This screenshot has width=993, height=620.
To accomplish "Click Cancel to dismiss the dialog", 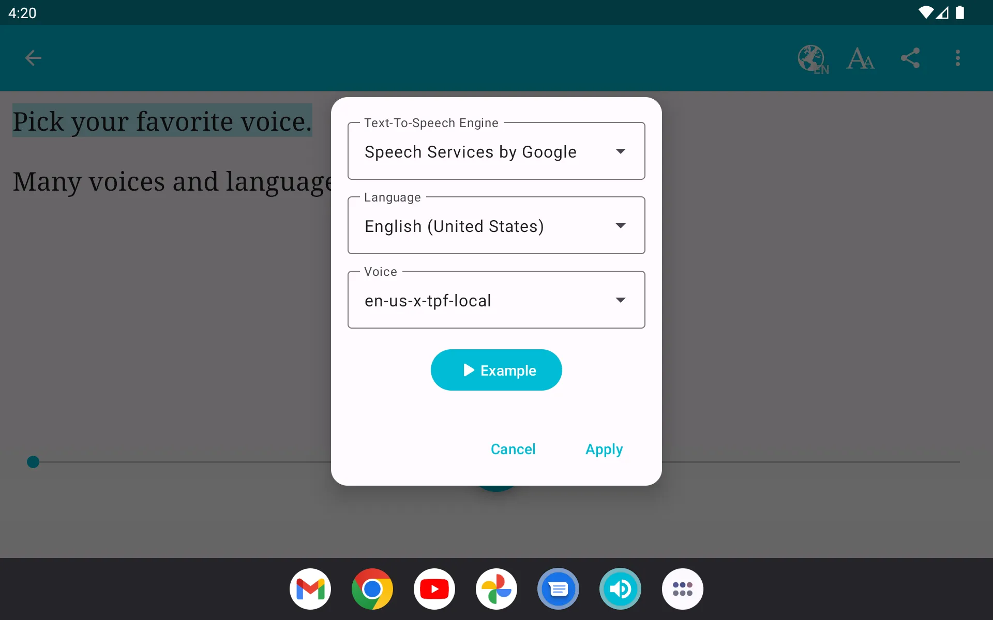I will [513, 448].
